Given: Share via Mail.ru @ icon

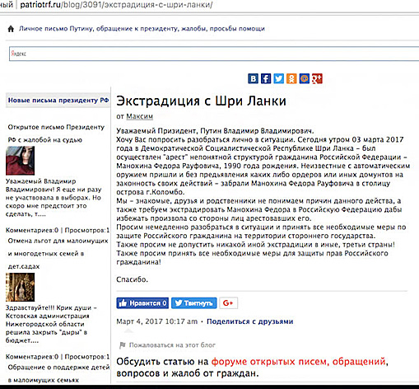Looking at the screenshot, I should (x=305, y=78).
